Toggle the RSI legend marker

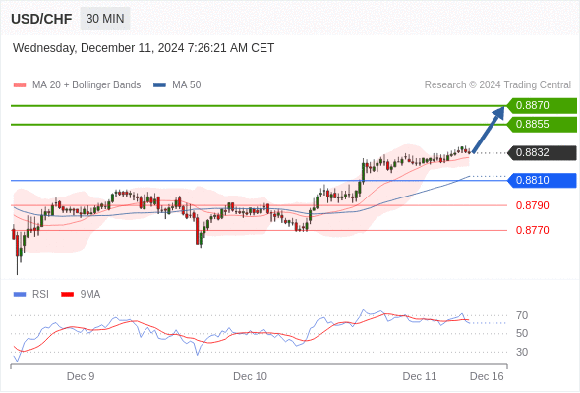coord(20,295)
